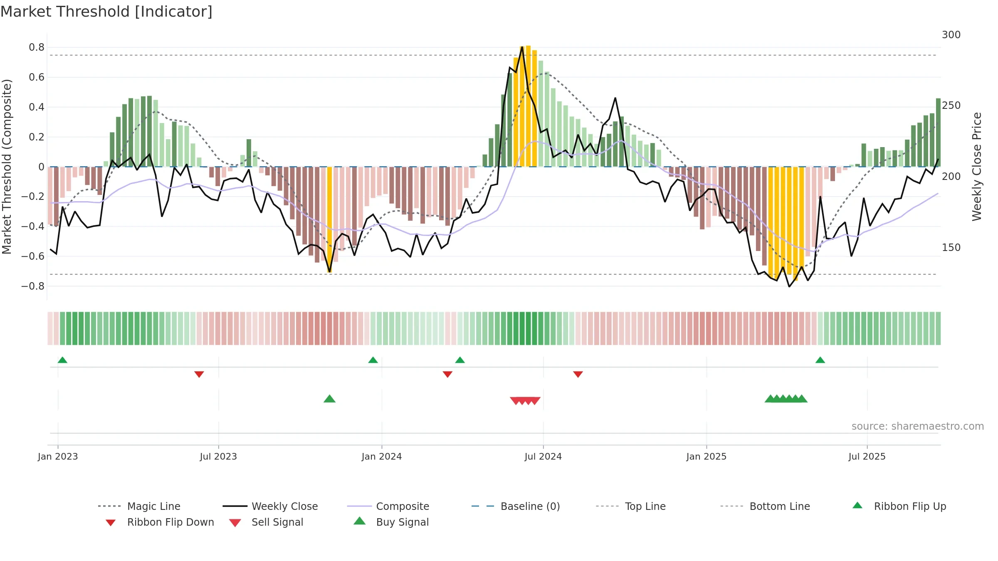
Task: Toggle the Ribbon Flip Down legend entry
Action: pyautogui.click(x=160, y=522)
